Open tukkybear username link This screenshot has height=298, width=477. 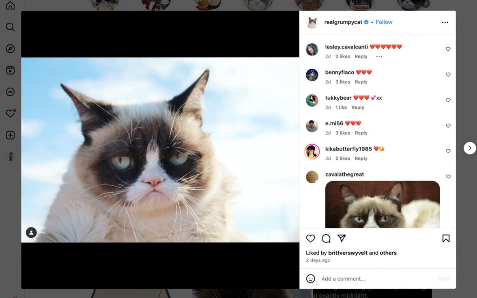point(338,98)
